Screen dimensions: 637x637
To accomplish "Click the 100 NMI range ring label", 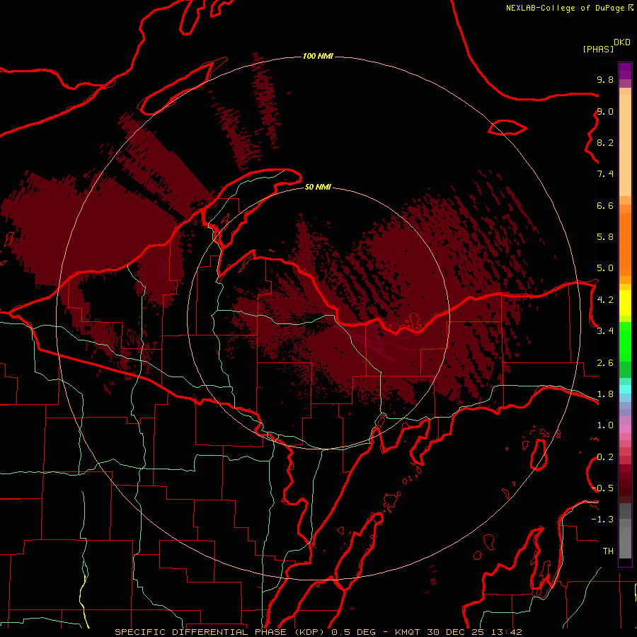I will point(318,56).
